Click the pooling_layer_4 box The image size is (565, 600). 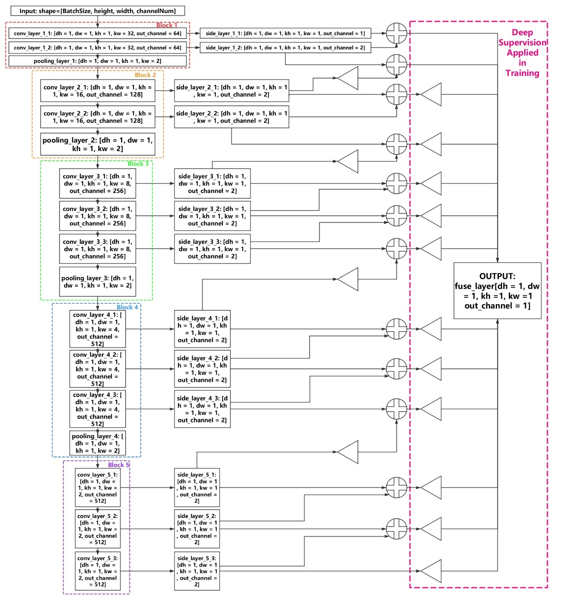pyautogui.click(x=97, y=443)
